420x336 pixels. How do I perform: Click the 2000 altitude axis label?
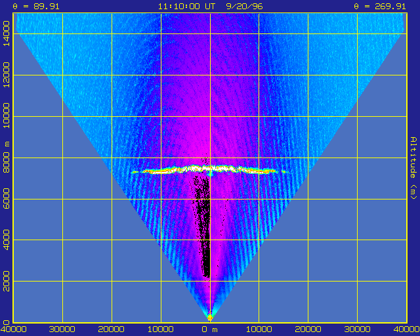pyautogui.click(x=6, y=281)
